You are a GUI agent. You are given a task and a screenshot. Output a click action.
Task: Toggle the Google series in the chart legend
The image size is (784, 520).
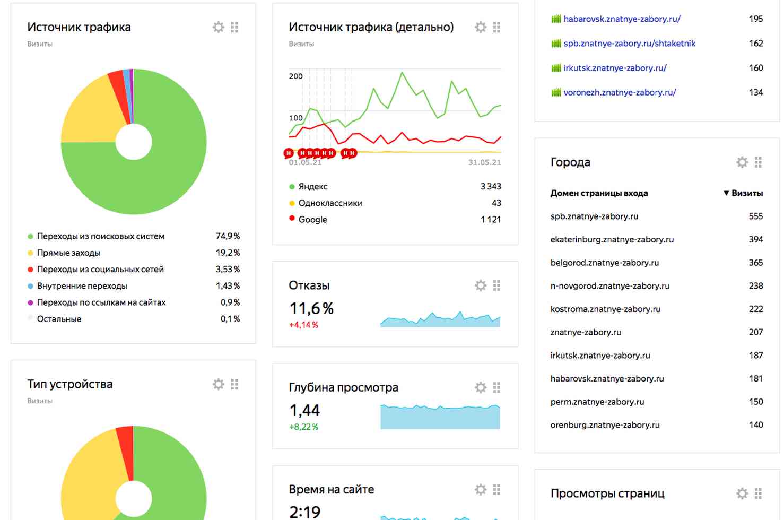pyautogui.click(x=312, y=220)
